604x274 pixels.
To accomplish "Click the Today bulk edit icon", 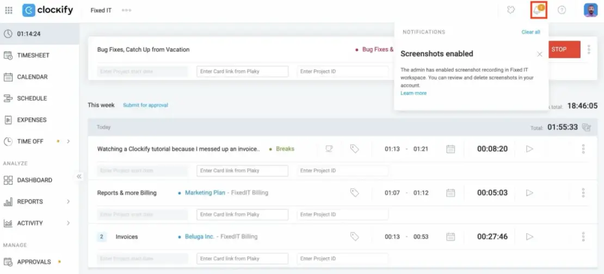I will [x=586, y=127].
